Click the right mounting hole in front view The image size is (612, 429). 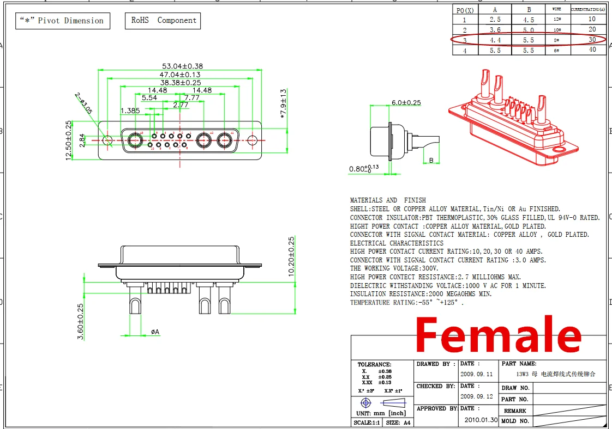(251, 140)
